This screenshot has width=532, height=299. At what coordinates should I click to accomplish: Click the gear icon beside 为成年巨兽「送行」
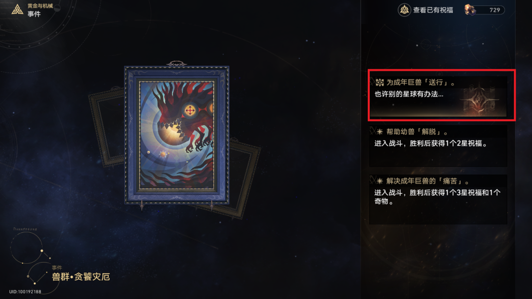coord(380,82)
